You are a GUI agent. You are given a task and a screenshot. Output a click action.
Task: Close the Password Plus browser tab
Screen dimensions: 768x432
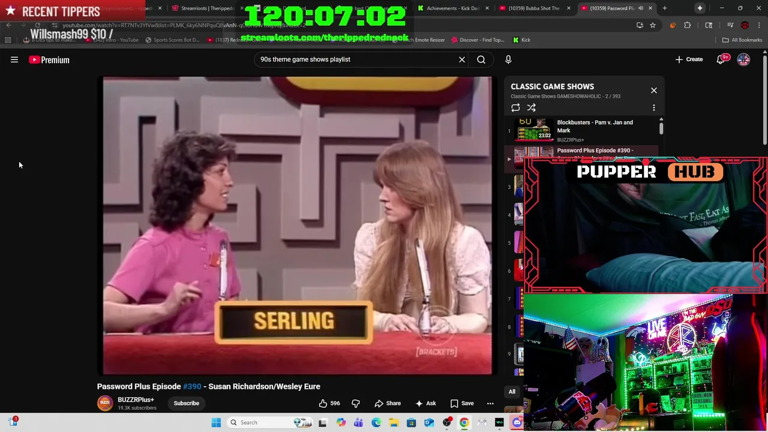coord(650,8)
